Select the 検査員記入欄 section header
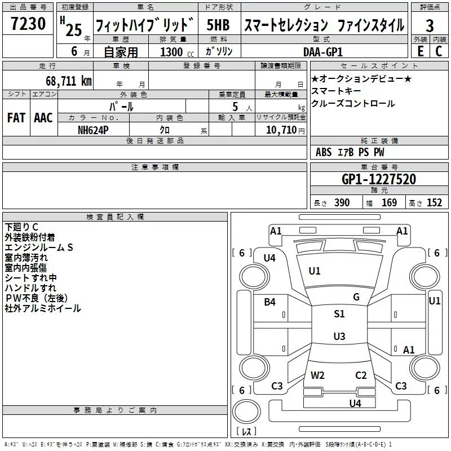 (x=115, y=217)
